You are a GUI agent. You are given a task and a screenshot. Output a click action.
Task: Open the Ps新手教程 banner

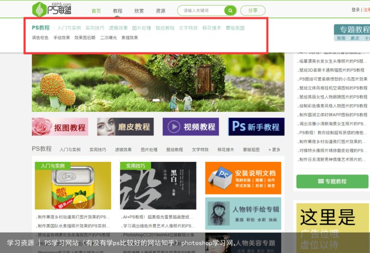point(256,127)
